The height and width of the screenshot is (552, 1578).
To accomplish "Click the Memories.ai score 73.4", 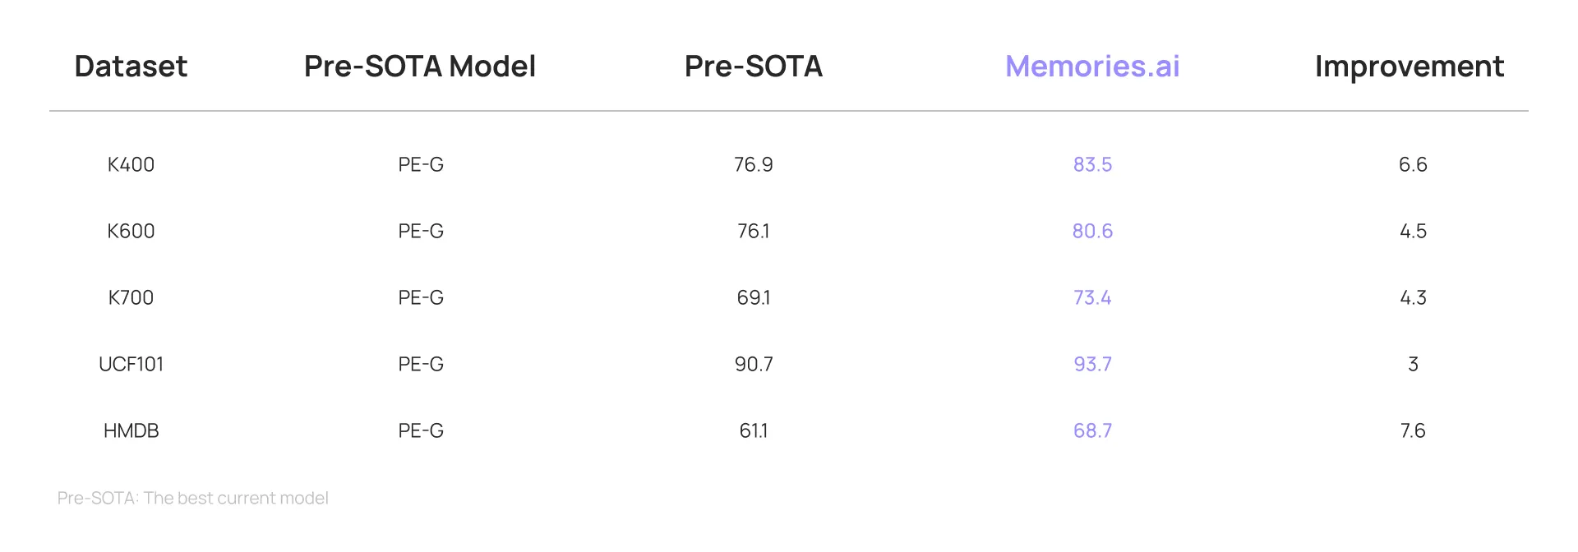I will (1091, 297).
